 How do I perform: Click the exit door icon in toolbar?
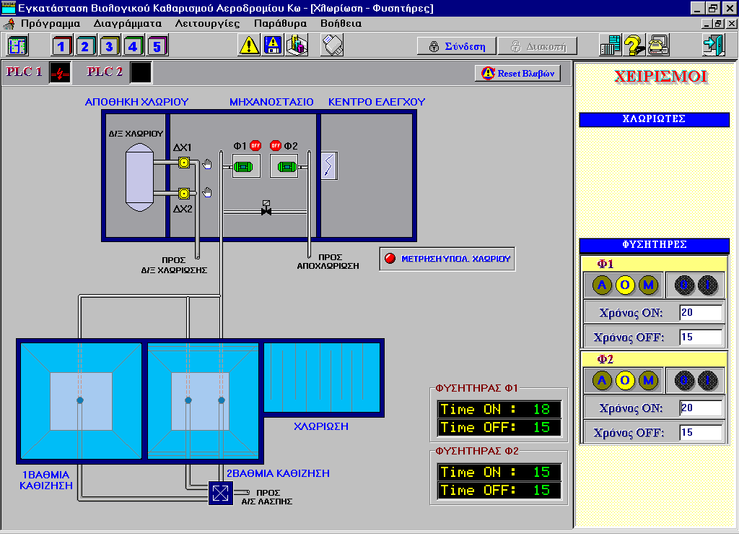[713, 46]
